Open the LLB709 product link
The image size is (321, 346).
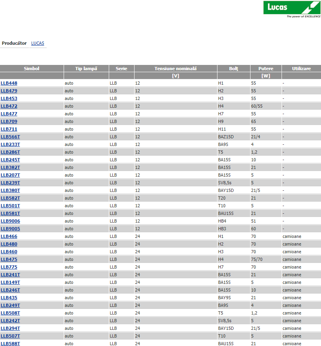coord(9,121)
